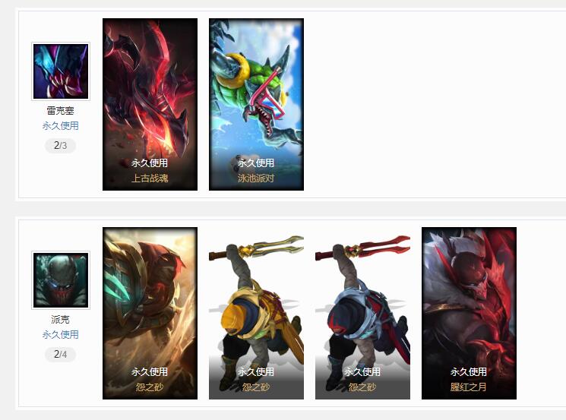
Task: Click the 派克 champion portrait icon
Action: point(61,280)
